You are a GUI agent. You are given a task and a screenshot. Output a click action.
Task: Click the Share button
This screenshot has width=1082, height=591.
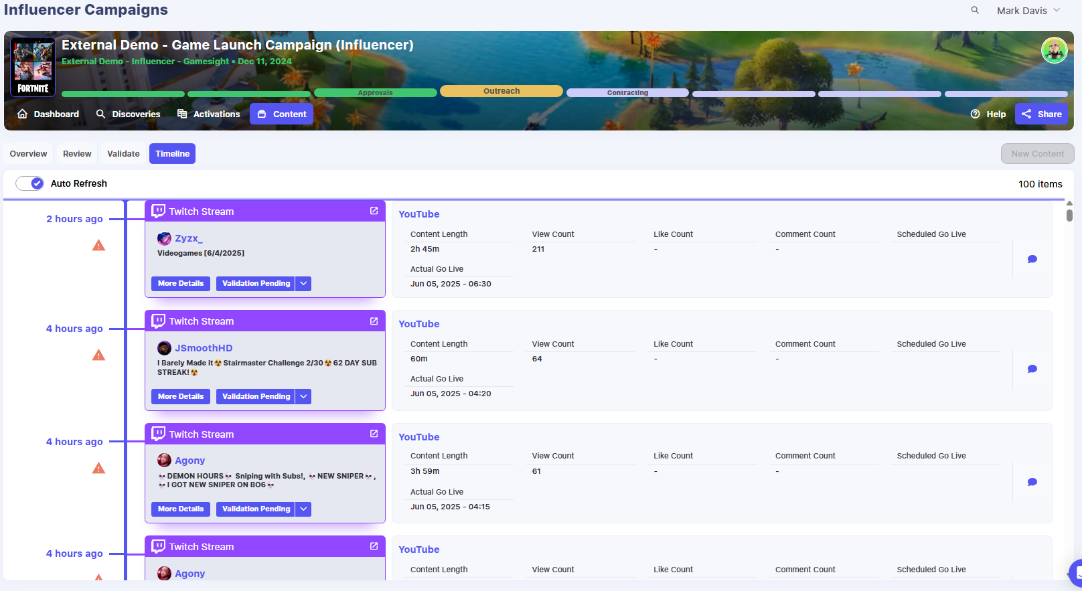click(1041, 114)
